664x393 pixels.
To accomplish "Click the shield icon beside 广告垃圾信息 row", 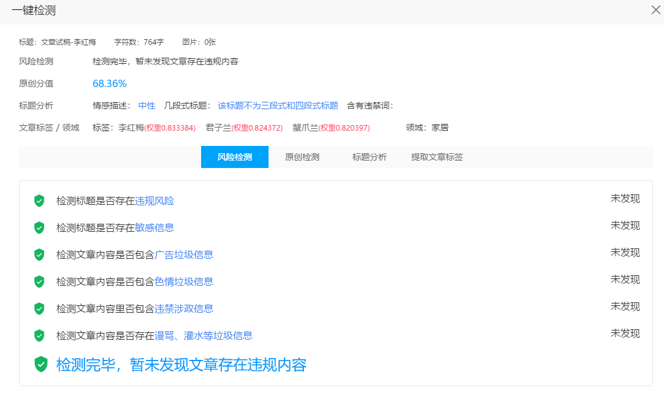I will [39, 254].
